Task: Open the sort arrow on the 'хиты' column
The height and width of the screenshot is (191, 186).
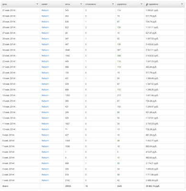Action: point(81,4)
